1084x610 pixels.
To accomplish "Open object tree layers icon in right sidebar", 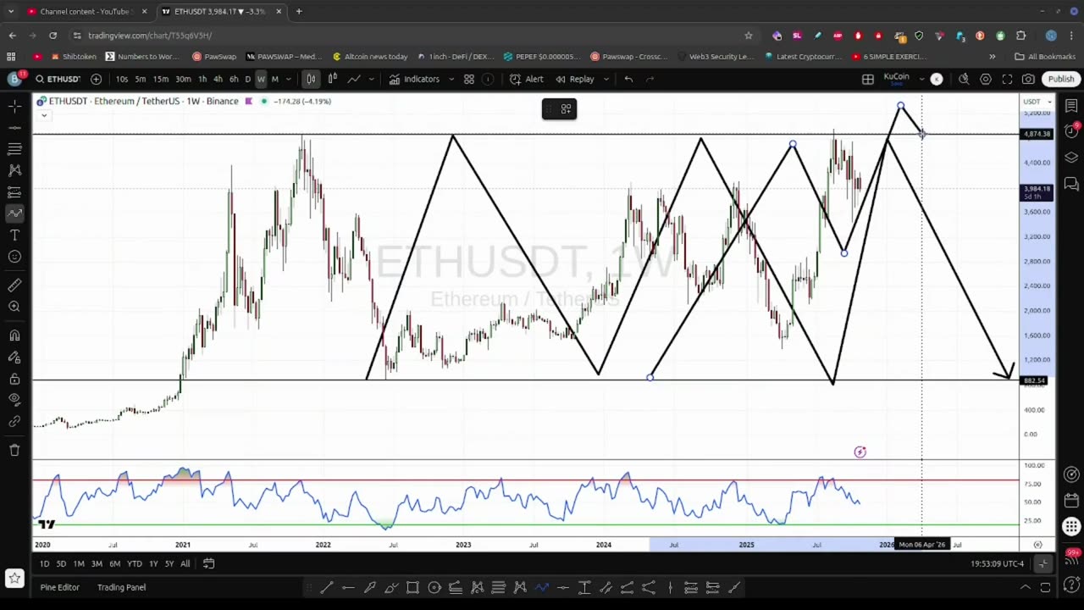I will [1071, 157].
